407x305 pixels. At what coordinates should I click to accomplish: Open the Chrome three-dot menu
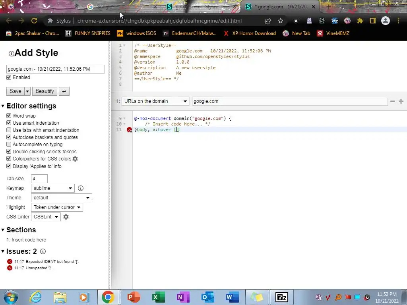[398, 21]
